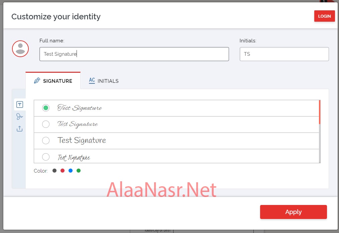Pick the green signature color
This screenshot has width=339, height=233.
pyautogui.click(x=79, y=171)
